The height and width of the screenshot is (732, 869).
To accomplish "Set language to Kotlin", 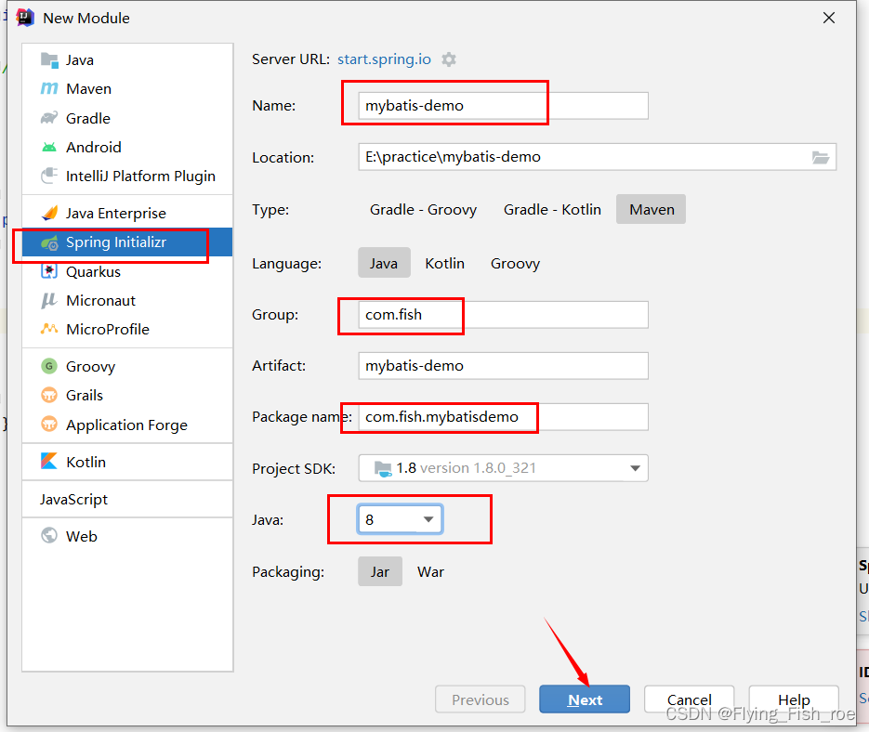I will coord(444,263).
